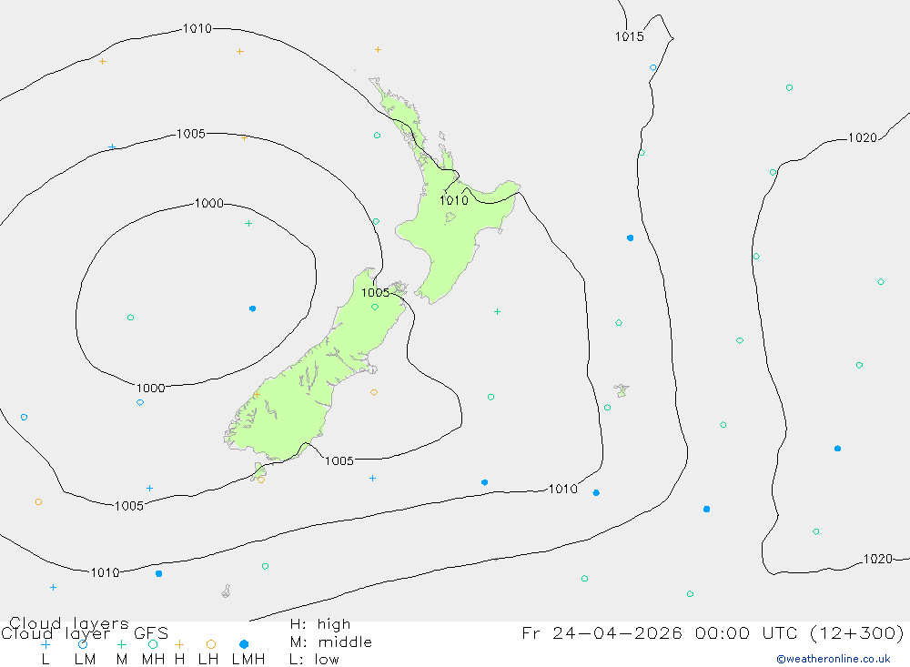This screenshot has width=910, height=667.
Task: Click the blue plus L legend symbol
Action: 45,644
